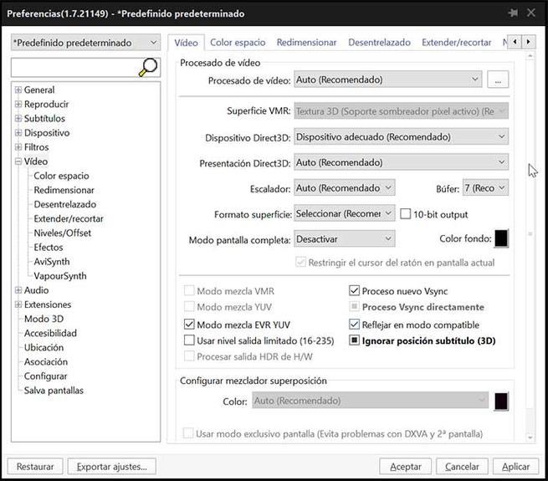Open video processing options ellipsis button
The height and width of the screenshot is (481, 548).
(498, 79)
